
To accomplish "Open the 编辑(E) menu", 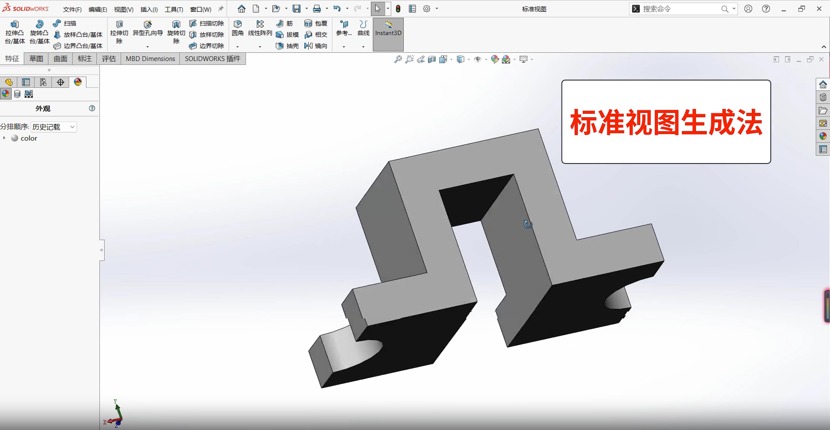I will click(x=98, y=9).
